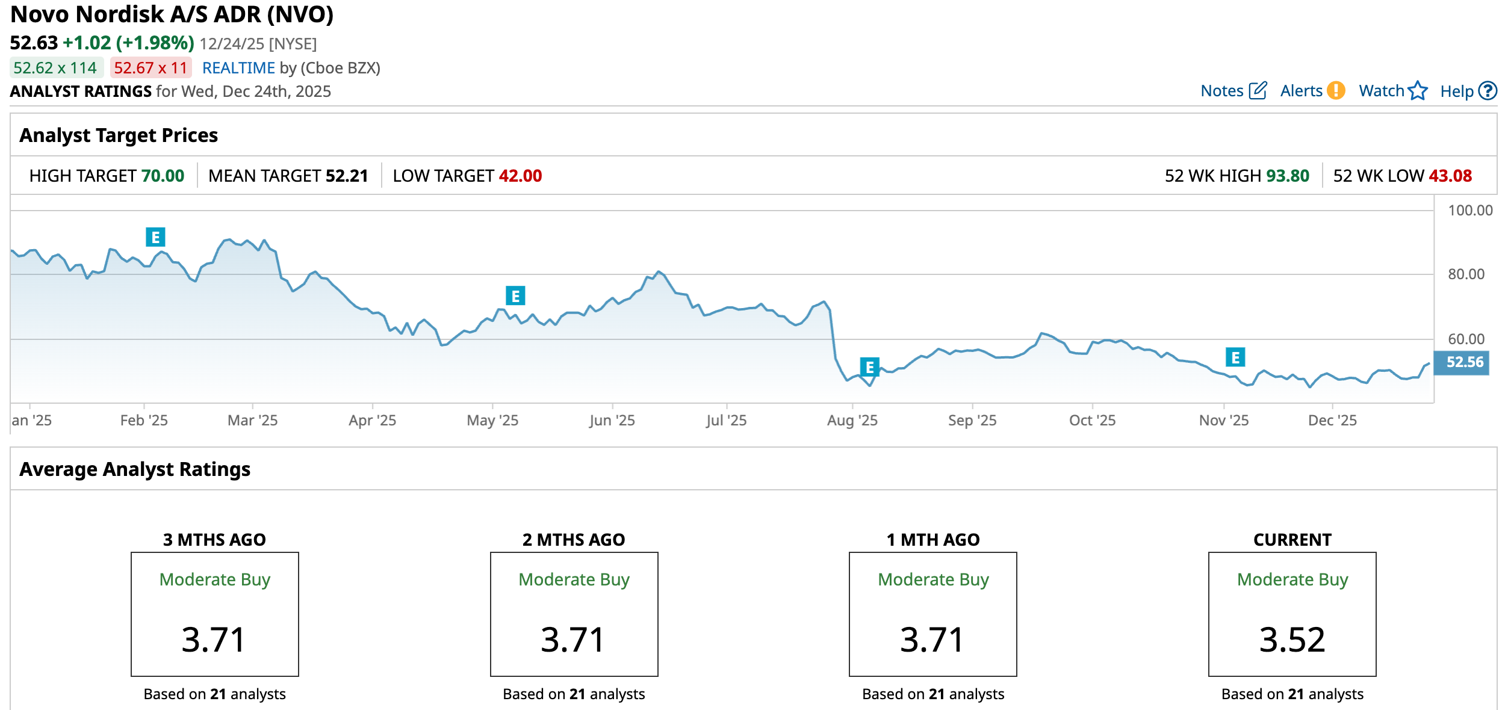The width and height of the screenshot is (1505, 710).
Task: Click the earnings E marker near February
Action: [x=155, y=237]
